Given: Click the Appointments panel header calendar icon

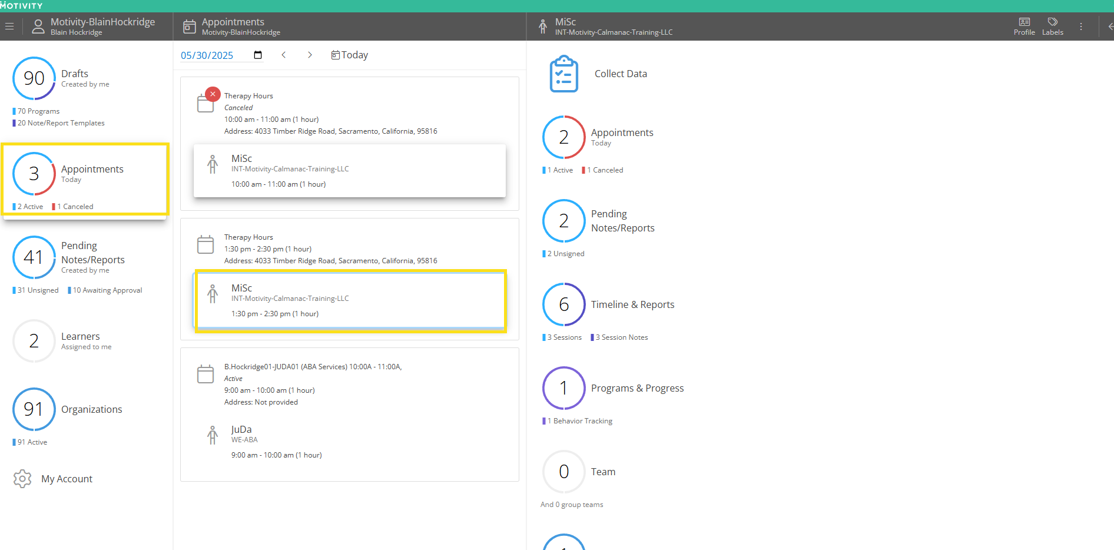Looking at the screenshot, I should 190,26.
